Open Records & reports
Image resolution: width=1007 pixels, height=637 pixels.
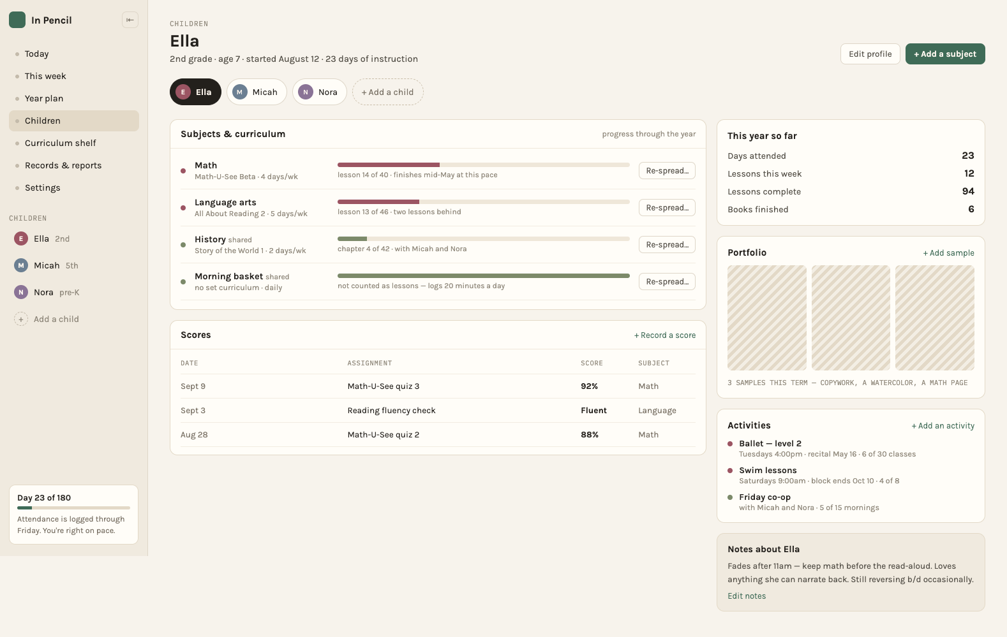[74, 165]
